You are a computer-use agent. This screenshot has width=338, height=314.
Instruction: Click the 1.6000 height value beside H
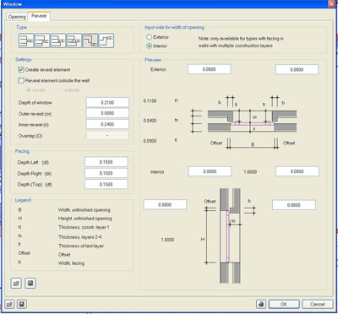pos(167,240)
